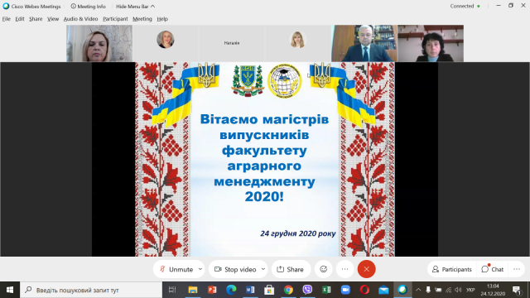Open Opera browser from taskbar

(x=364, y=290)
